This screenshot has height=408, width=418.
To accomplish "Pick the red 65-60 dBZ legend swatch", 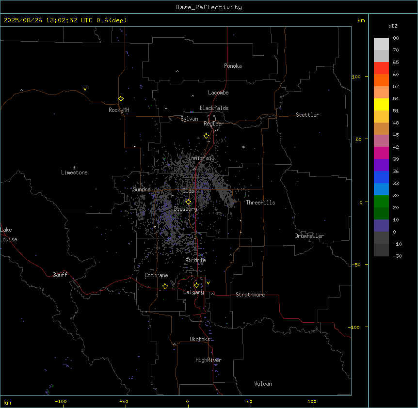I will [x=381, y=68].
